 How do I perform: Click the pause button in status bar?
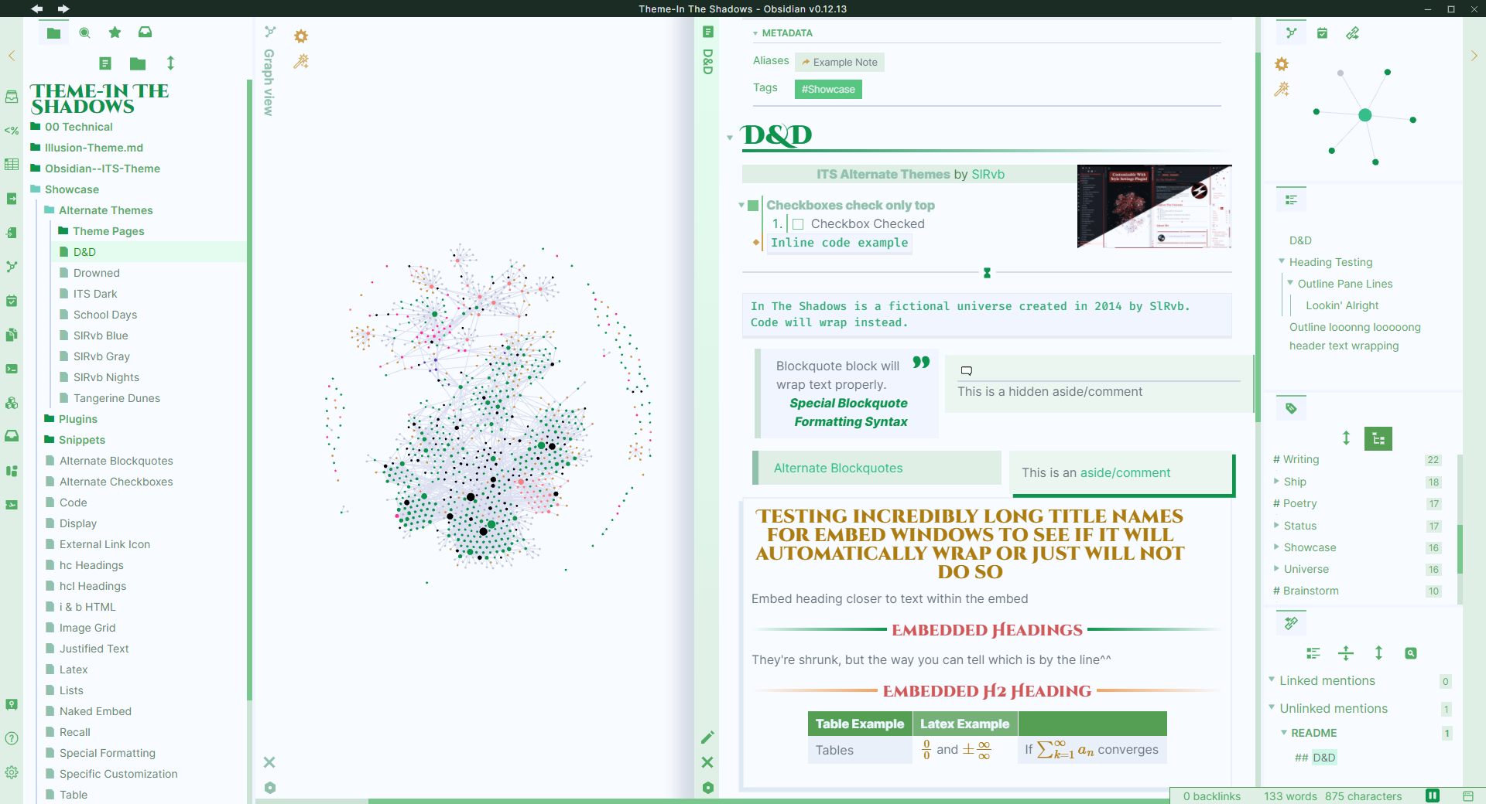click(1433, 795)
